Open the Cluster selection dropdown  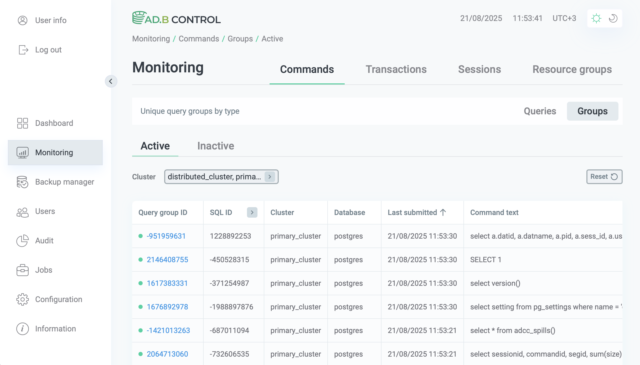click(x=270, y=177)
